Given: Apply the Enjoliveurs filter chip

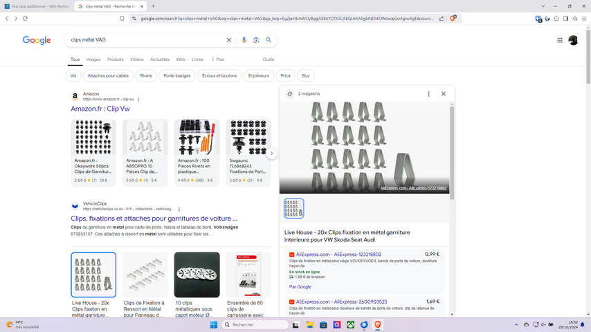Looking at the screenshot, I should click(259, 76).
